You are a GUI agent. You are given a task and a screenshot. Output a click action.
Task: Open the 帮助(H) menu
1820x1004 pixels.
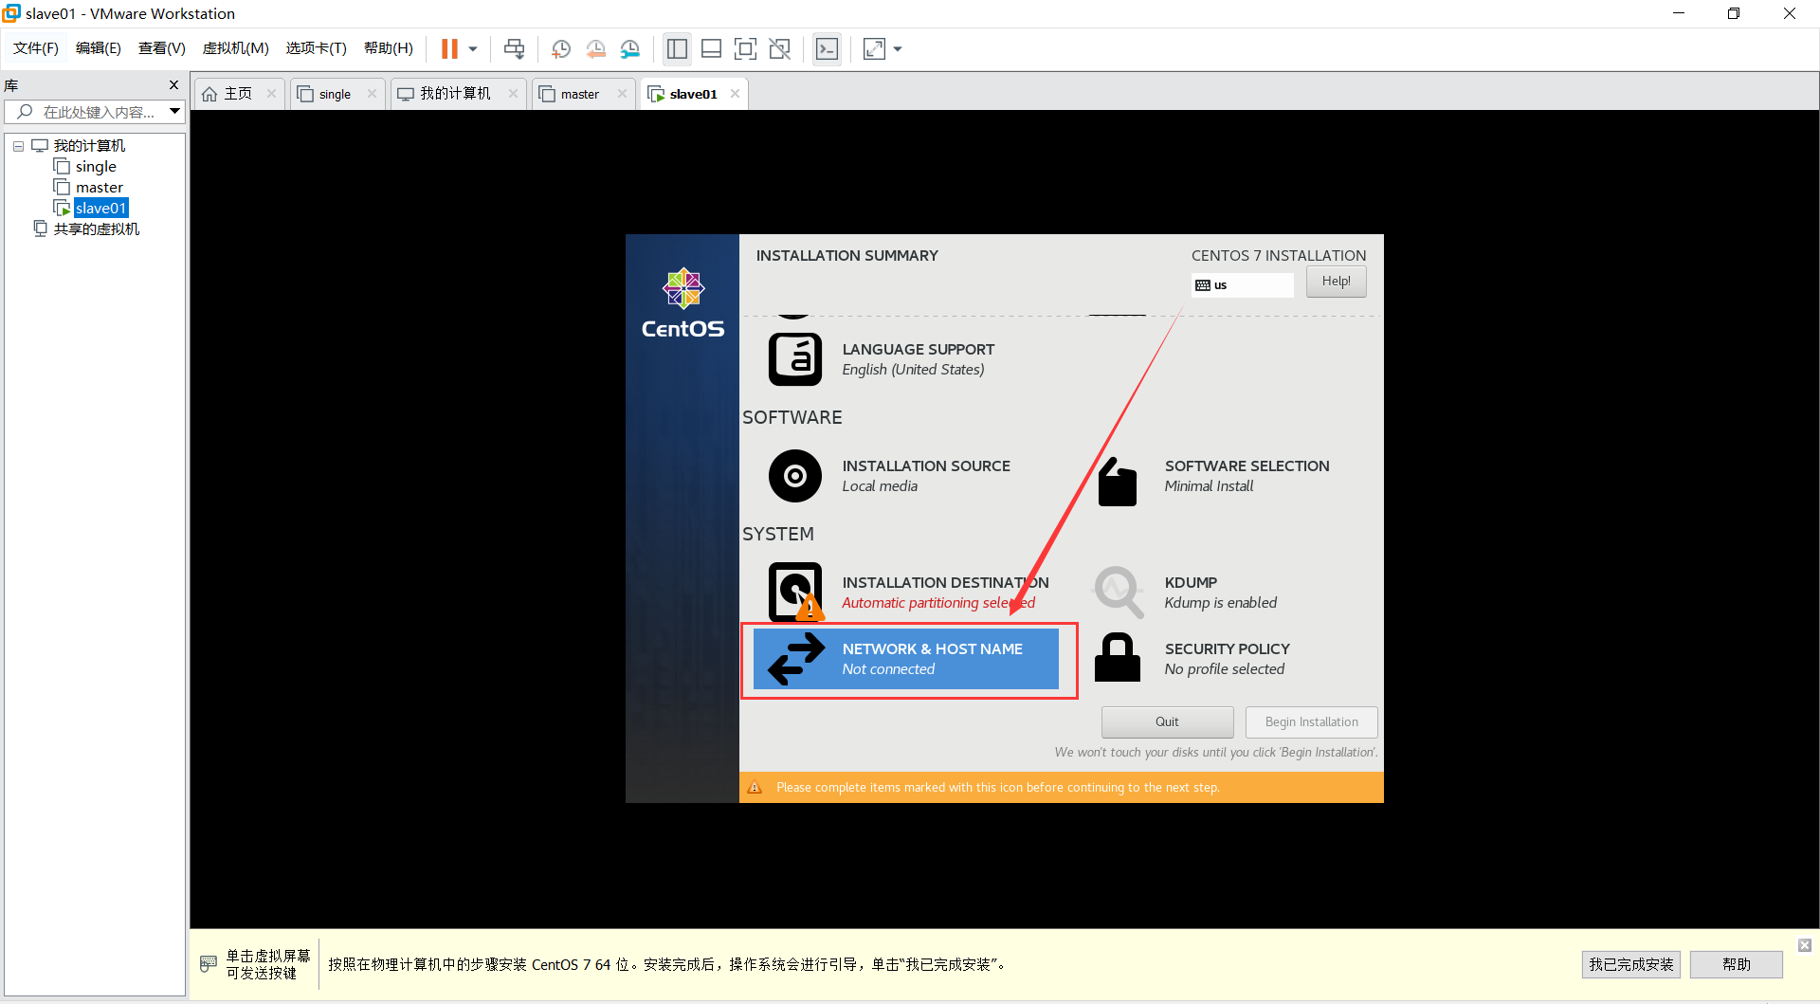click(388, 48)
